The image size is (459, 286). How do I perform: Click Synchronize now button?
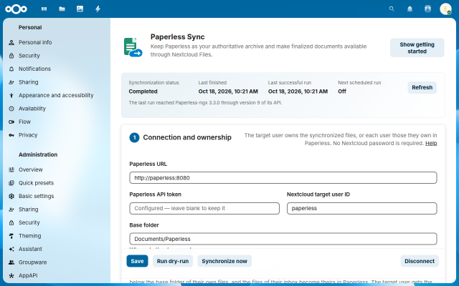(x=224, y=261)
